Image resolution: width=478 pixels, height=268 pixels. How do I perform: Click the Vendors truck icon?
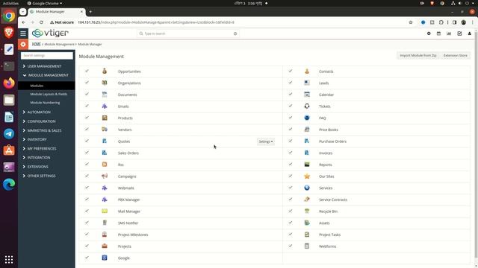tap(105, 130)
